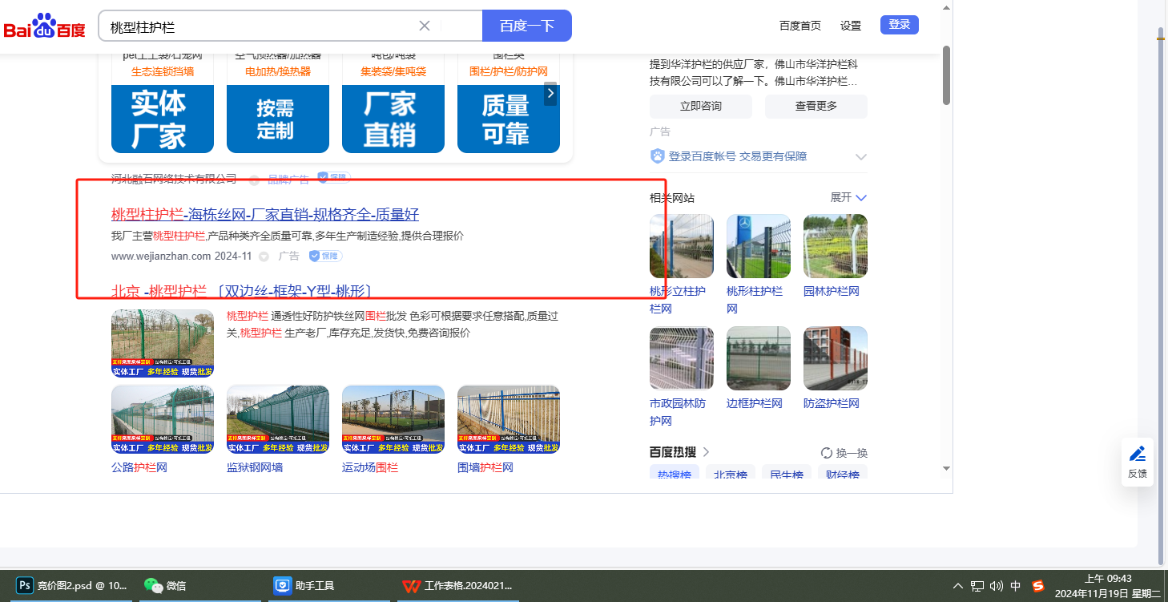
Task: Expand the 相关网站 list with 展开
Action: tap(849, 197)
